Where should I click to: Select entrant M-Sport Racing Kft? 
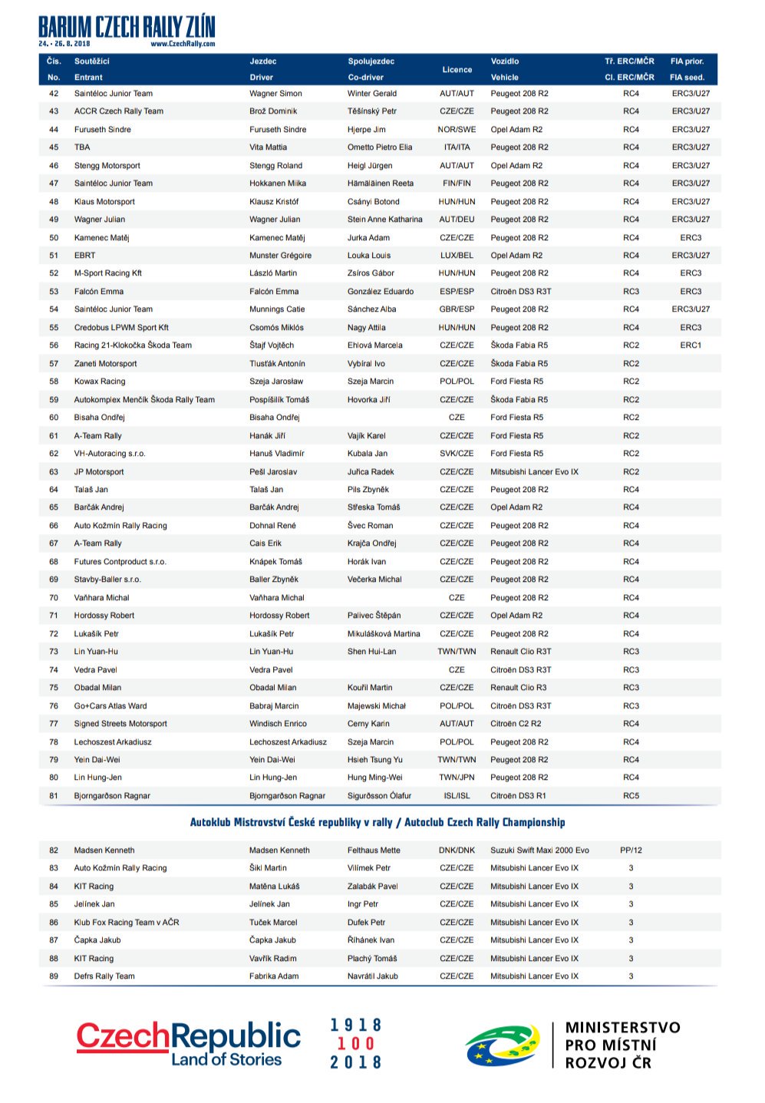coord(107,273)
